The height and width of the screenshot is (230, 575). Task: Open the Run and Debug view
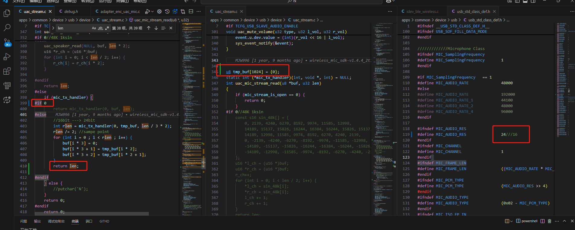click(7, 57)
